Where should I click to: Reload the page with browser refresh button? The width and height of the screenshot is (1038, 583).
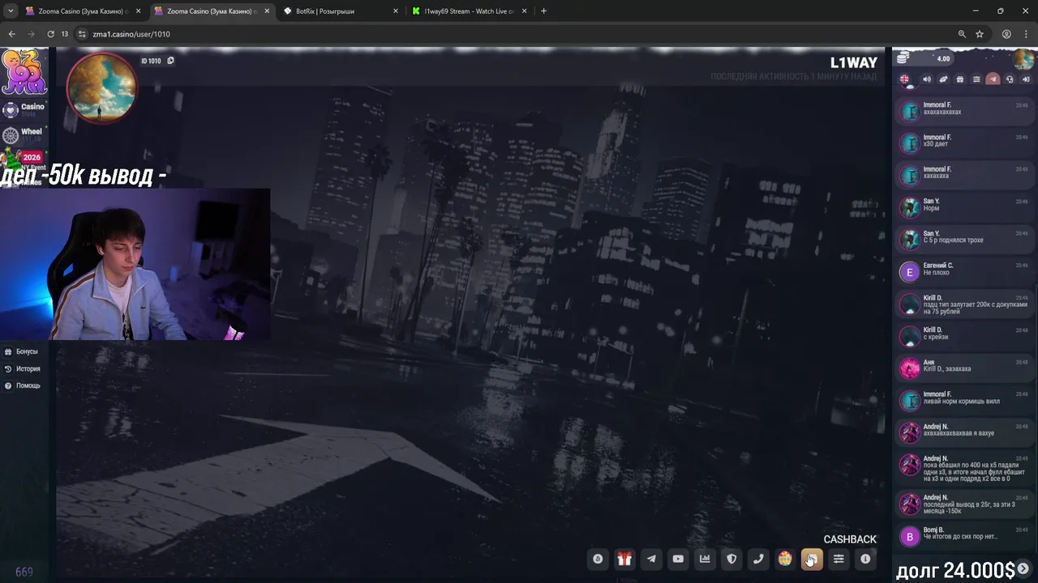click(50, 34)
